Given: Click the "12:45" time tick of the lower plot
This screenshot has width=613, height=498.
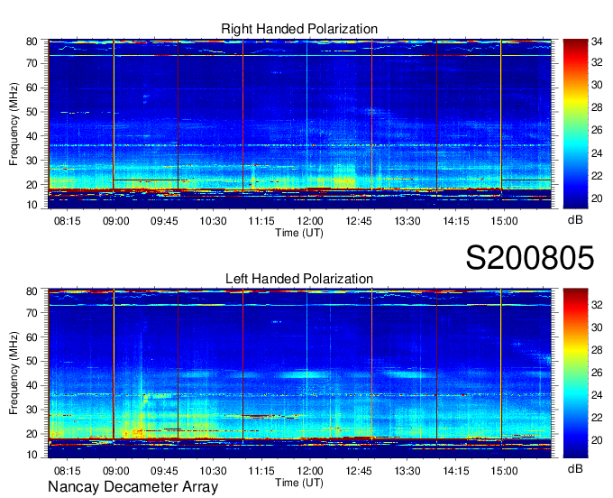Looking at the screenshot, I should point(359,471).
